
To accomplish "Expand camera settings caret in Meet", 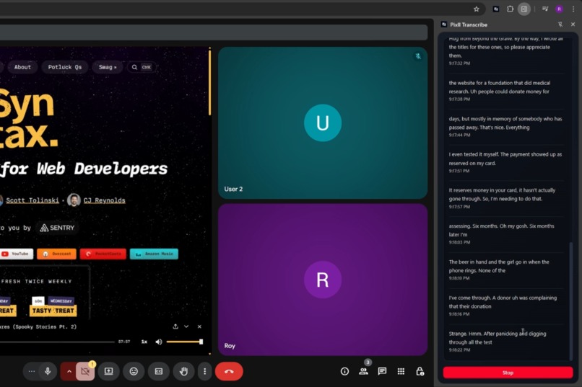I will pos(69,371).
